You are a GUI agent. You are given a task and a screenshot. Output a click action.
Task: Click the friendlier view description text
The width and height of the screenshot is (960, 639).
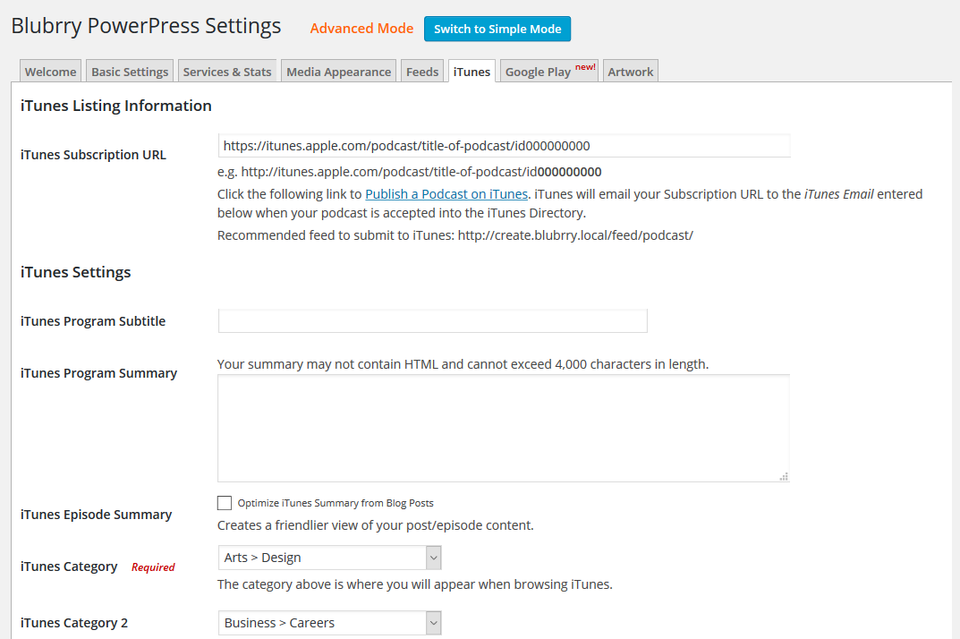375,525
